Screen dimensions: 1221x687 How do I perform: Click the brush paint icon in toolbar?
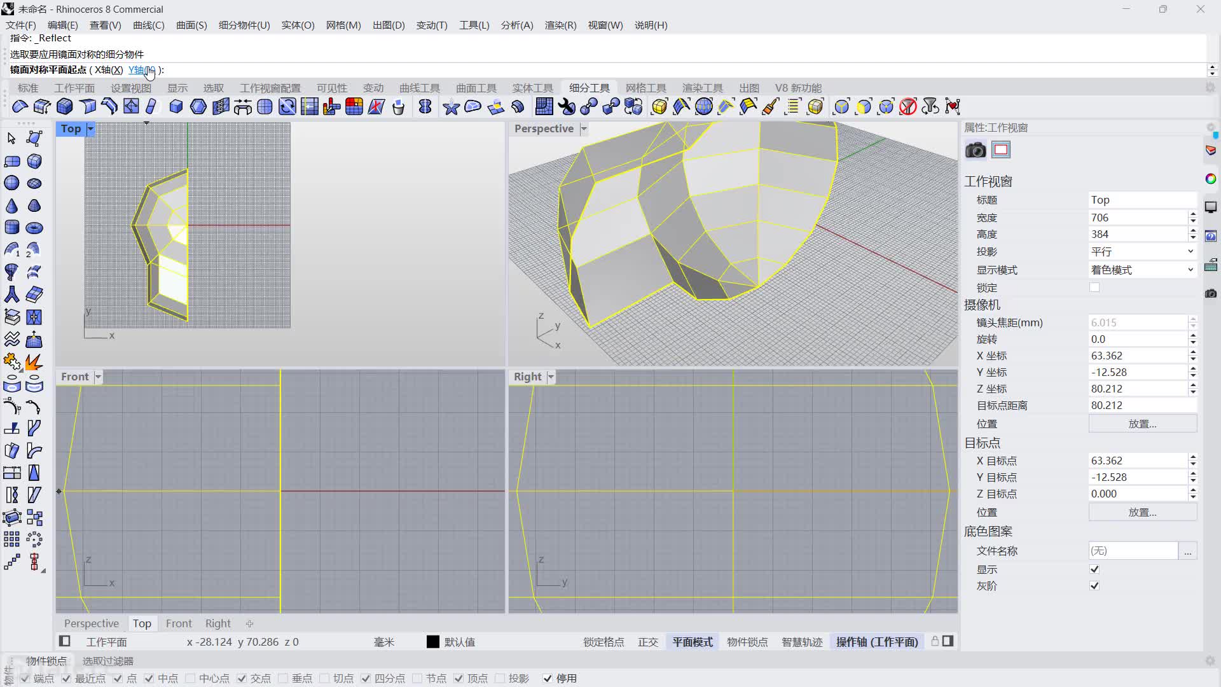(x=771, y=106)
